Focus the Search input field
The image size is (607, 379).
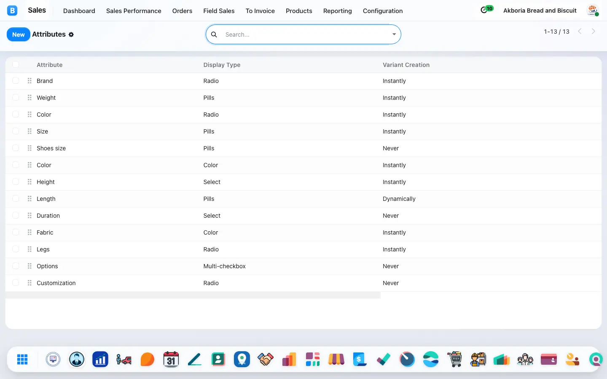(x=306, y=35)
